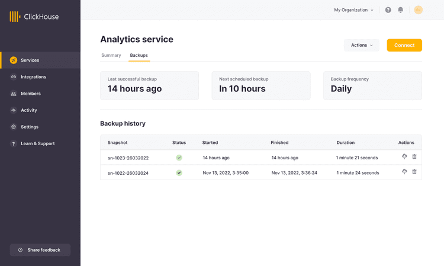The height and width of the screenshot is (266, 444).
Task: Switch to the Summary tab
Action: coord(111,55)
